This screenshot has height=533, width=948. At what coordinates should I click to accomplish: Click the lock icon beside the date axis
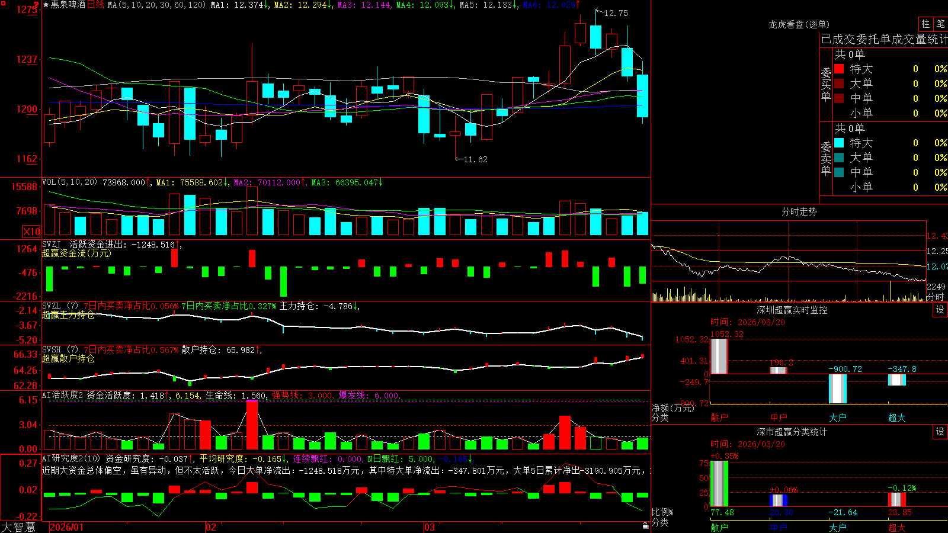[x=646, y=526]
